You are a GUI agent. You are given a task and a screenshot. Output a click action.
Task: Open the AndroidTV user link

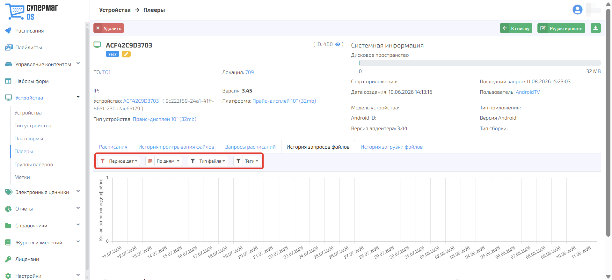coord(528,92)
